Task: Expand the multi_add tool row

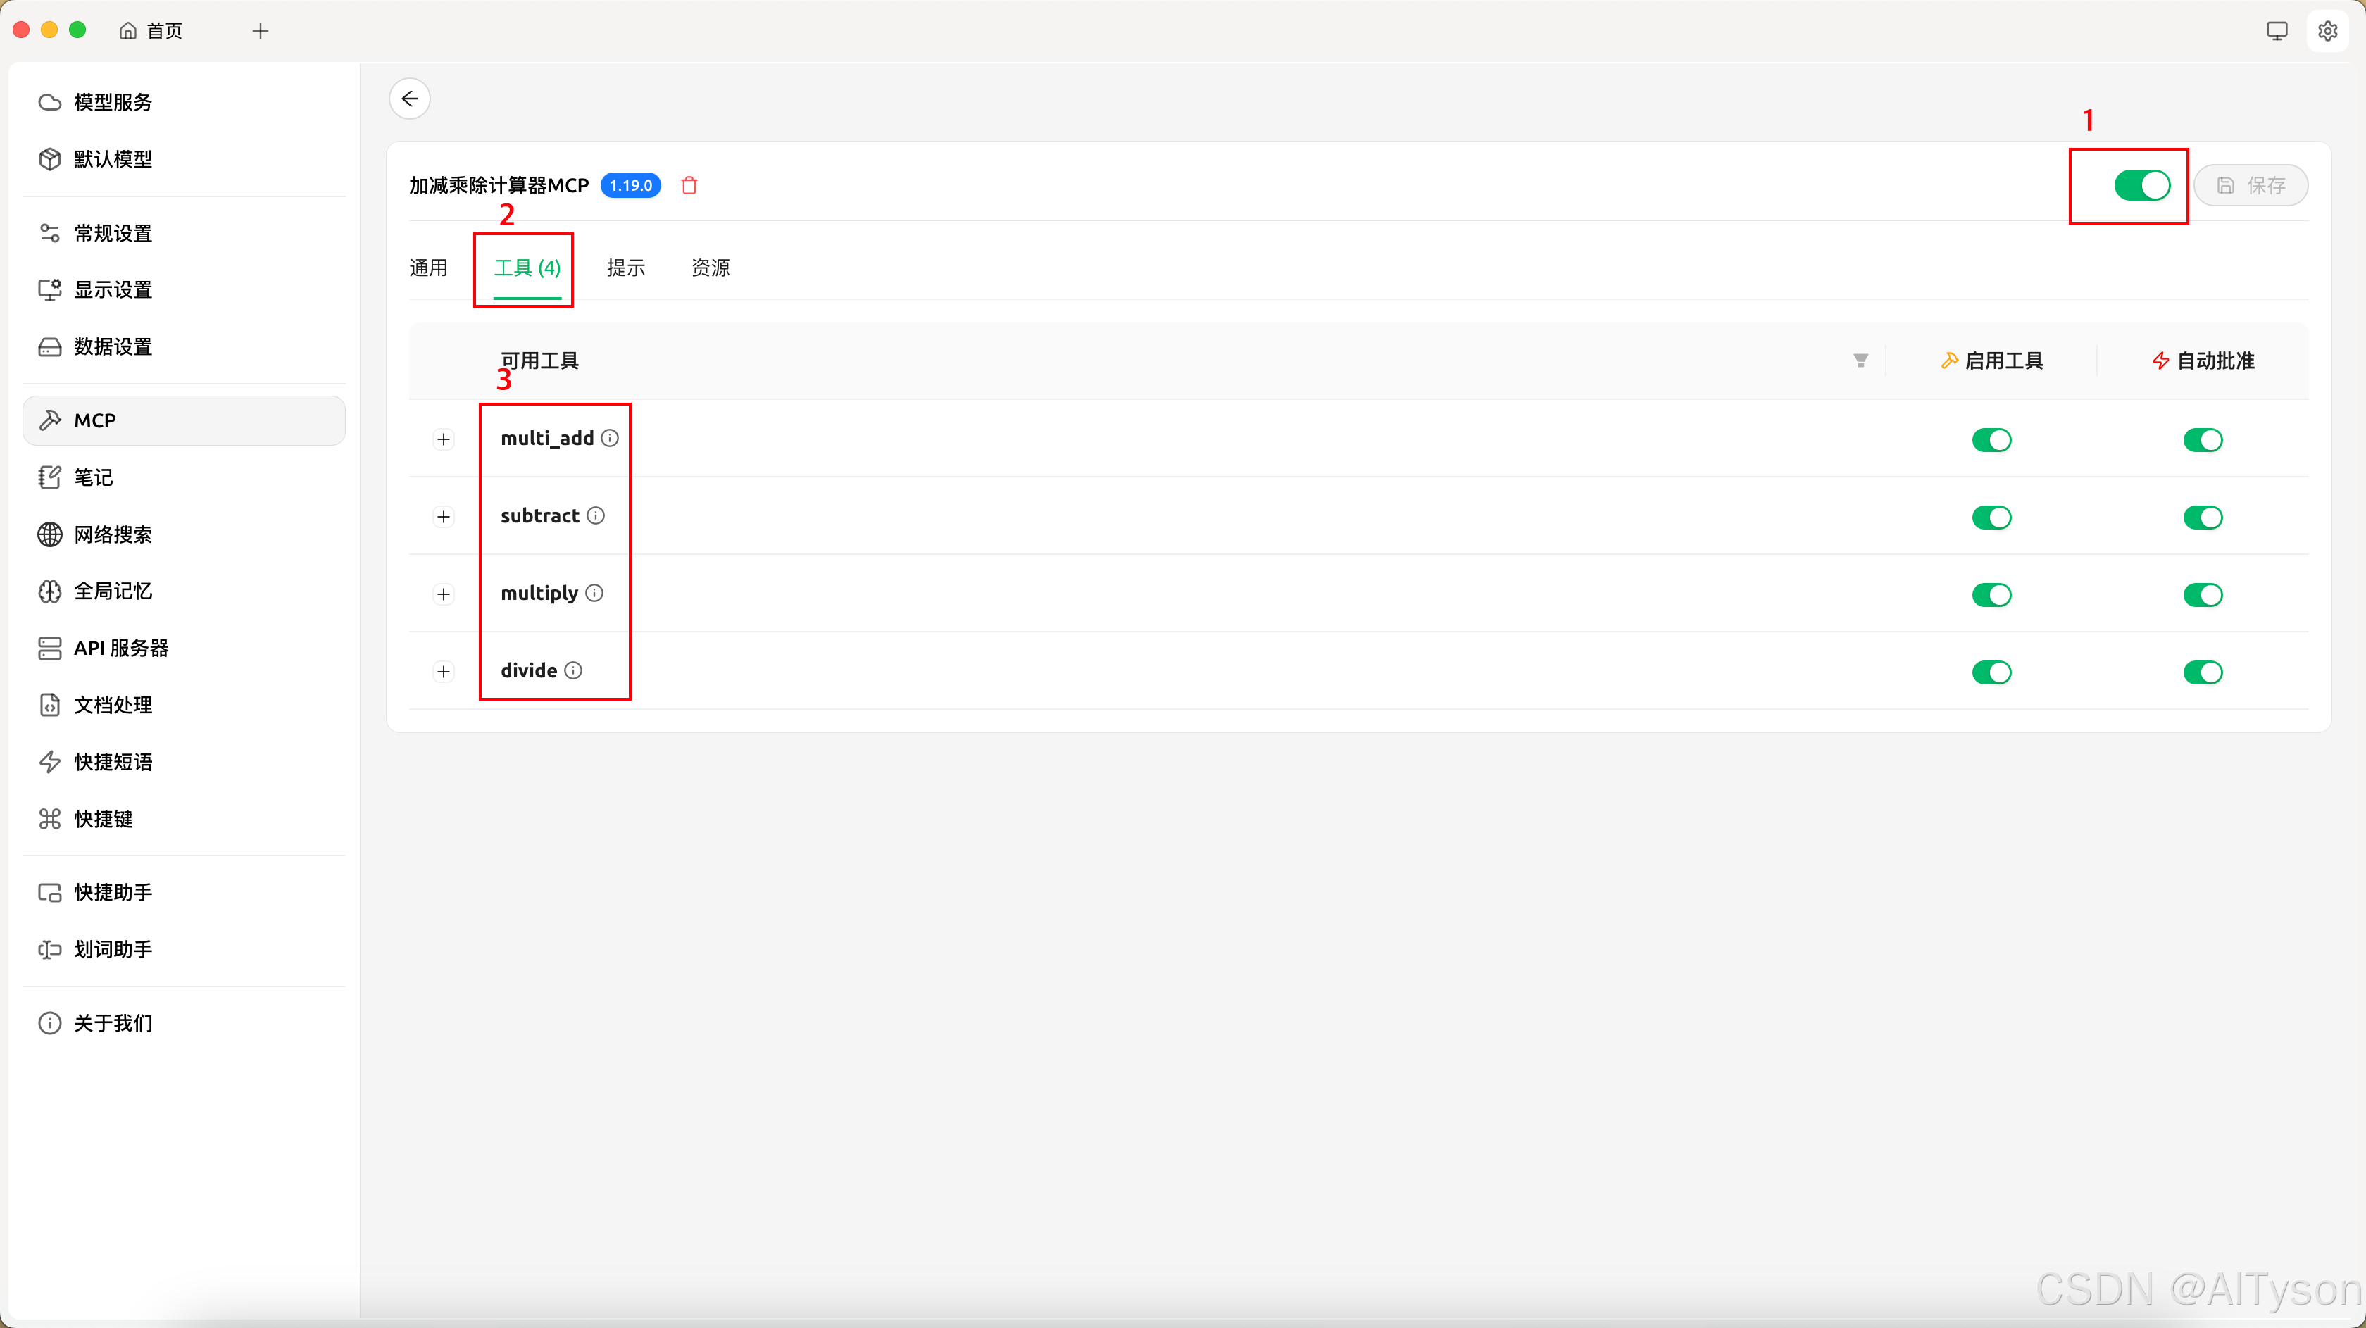Action: tap(444, 439)
